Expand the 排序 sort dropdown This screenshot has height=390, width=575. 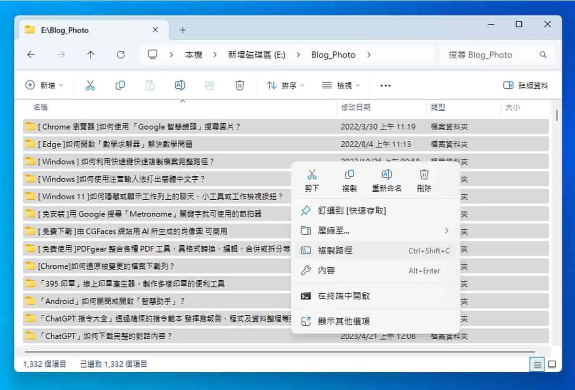(286, 85)
